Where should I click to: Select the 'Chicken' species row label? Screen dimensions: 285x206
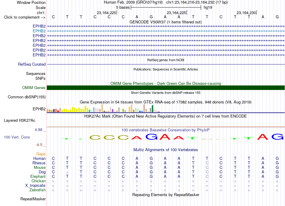[x=38, y=181]
